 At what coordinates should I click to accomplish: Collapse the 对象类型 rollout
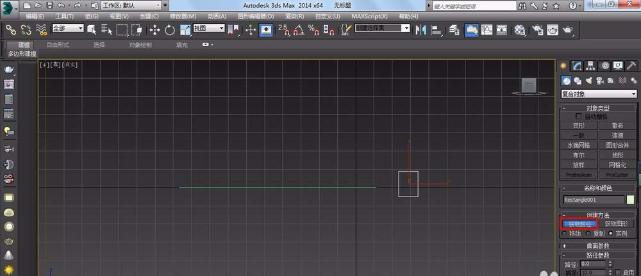597,108
